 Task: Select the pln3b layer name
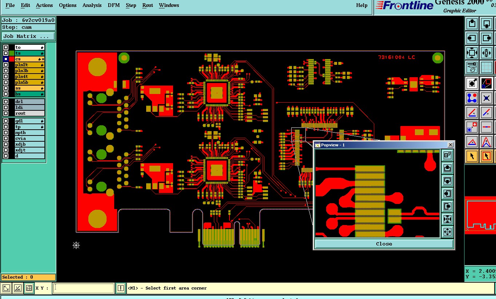click(x=29, y=71)
